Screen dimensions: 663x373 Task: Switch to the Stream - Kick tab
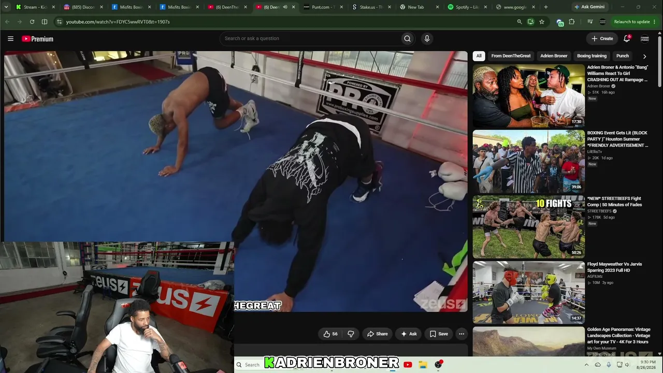35,7
